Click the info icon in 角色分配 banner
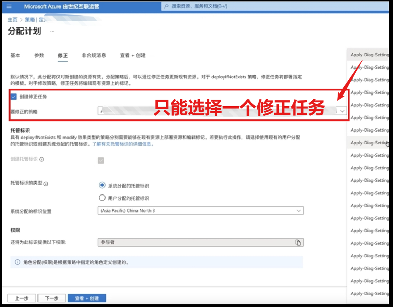 coord(17,262)
